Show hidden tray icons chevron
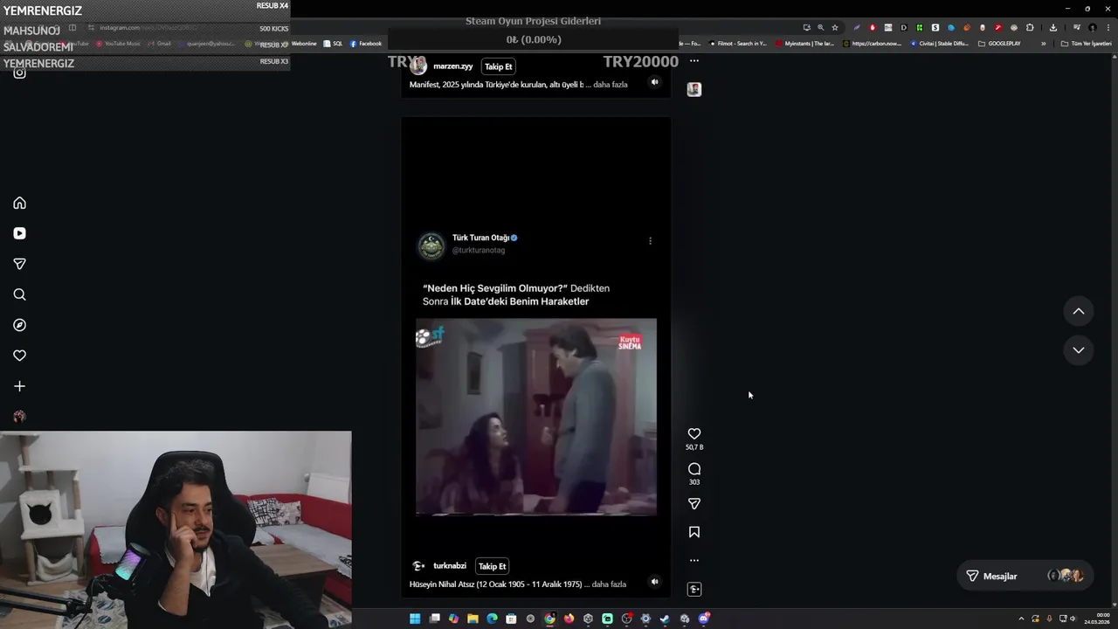1118x629 pixels. pos(1021,619)
